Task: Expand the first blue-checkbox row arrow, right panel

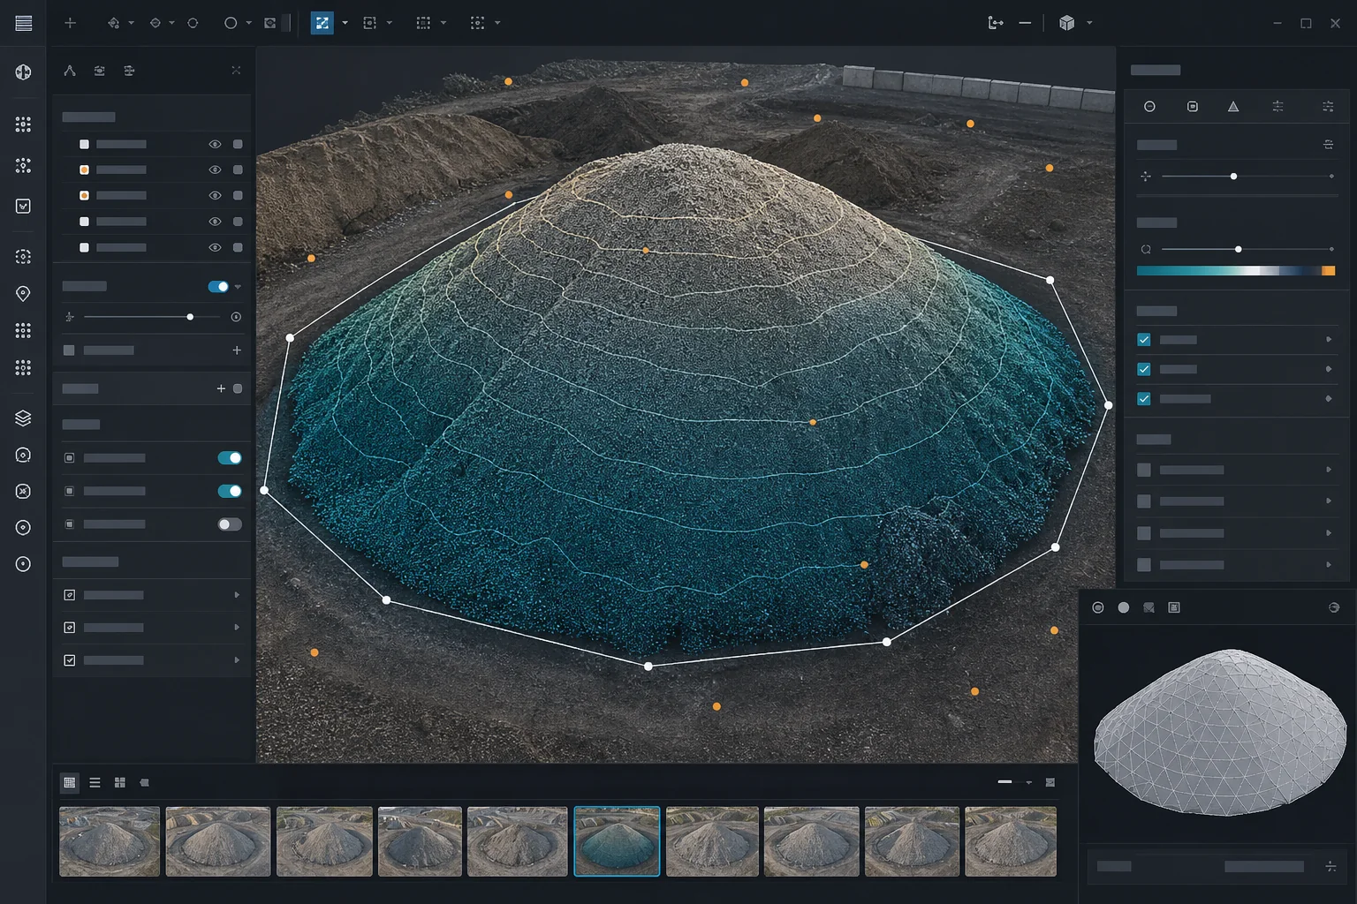Action: pyautogui.click(x=1329, y=340)
